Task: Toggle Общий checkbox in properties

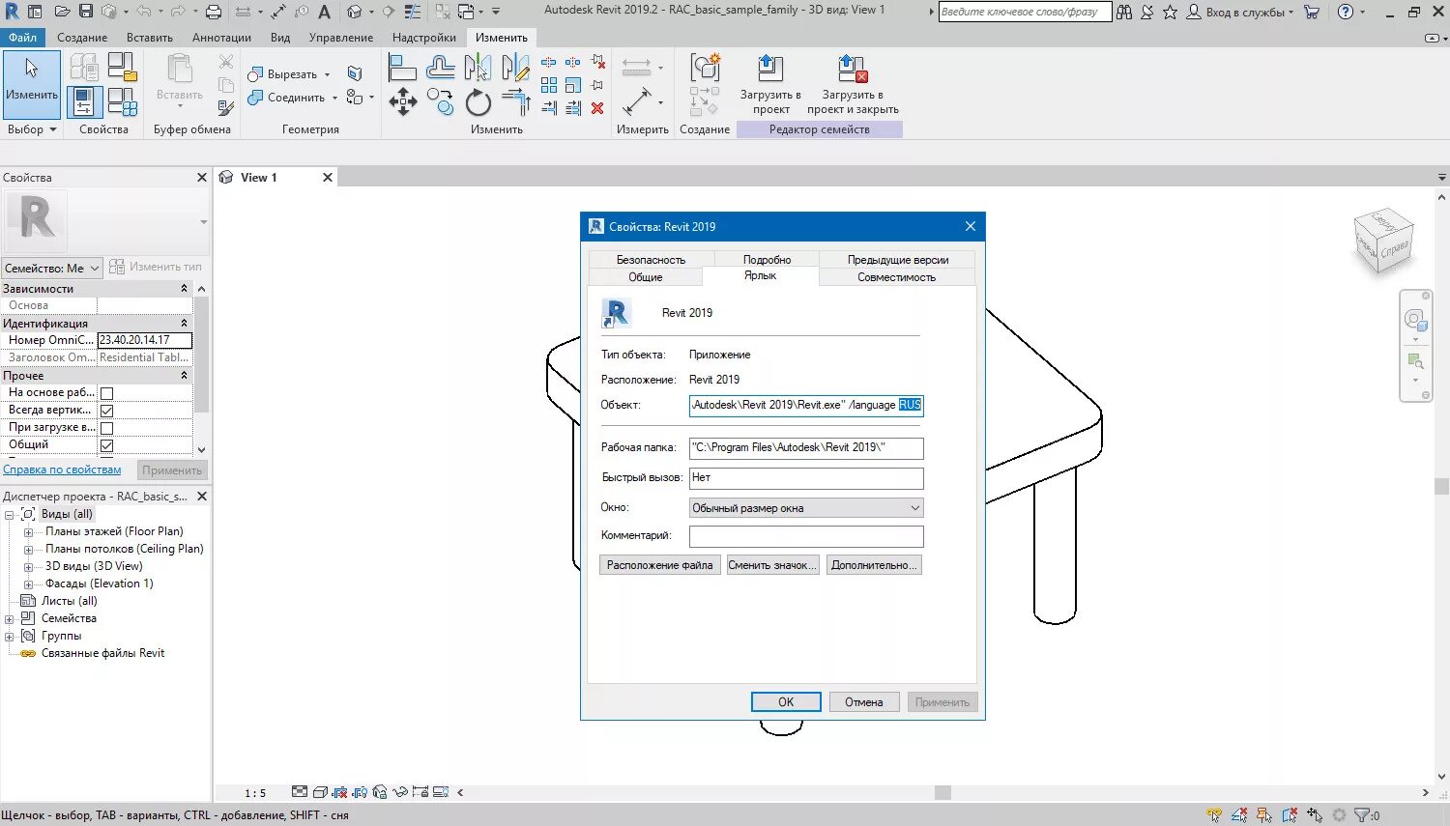Action: [x=107, y=445]
